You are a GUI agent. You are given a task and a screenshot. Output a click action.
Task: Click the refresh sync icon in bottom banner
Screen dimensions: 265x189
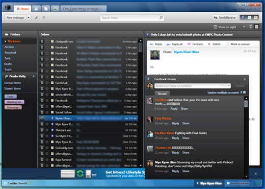[x=80, y=174]
